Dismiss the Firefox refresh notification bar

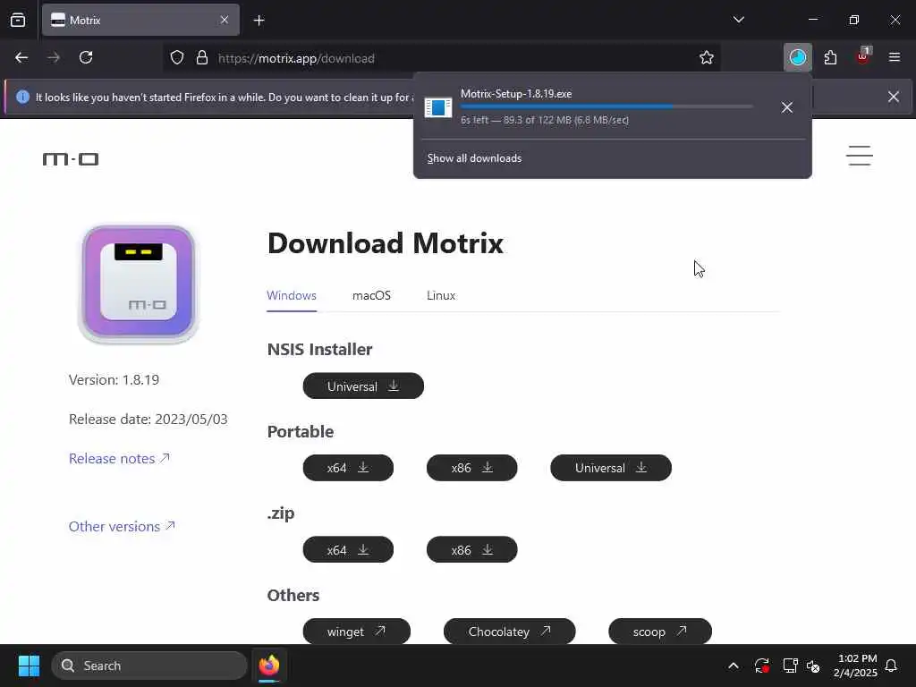click(x=894, y=97)
